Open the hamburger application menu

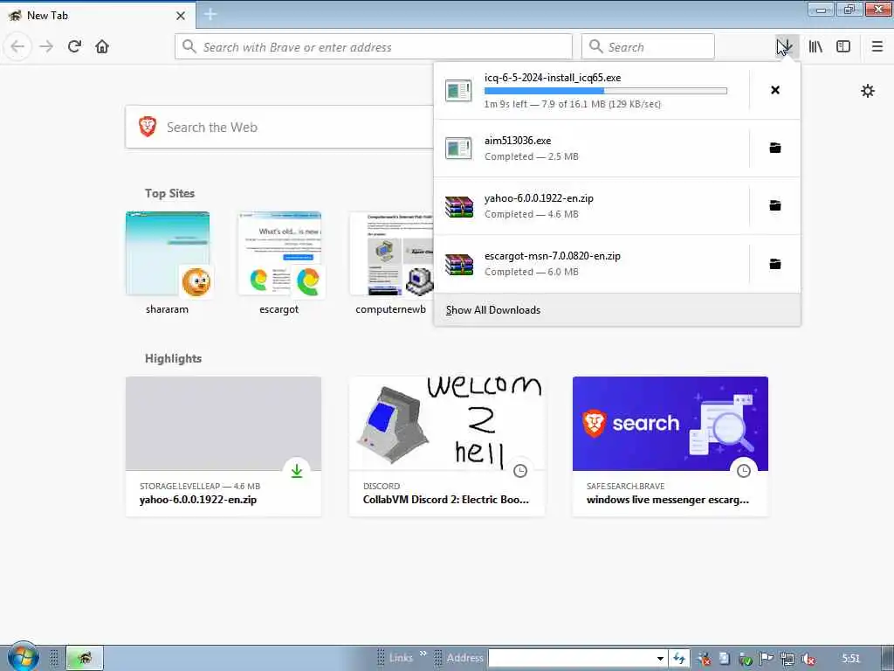(877, 46)
